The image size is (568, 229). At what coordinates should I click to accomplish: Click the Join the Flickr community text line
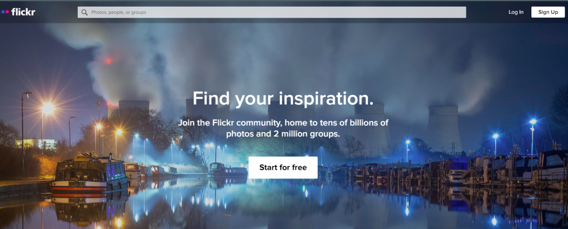tap(283, 123)
